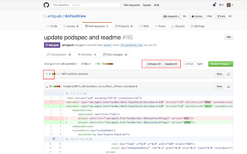This screenshot has height=154, width=247.
Task: Click the Merged status badge
Action: coord(52,45)
